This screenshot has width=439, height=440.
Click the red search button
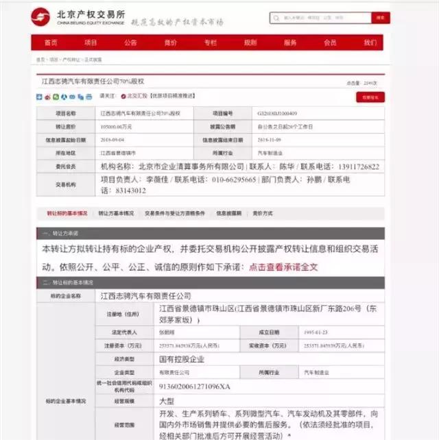click(381, 18)
